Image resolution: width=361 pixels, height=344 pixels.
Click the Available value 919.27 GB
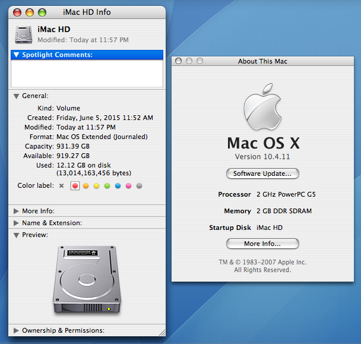tap(73, 156)
